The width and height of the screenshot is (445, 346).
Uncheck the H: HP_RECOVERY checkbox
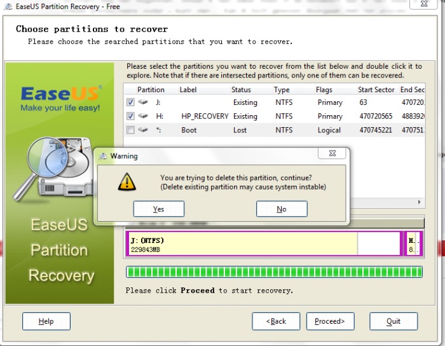point(130,116)
